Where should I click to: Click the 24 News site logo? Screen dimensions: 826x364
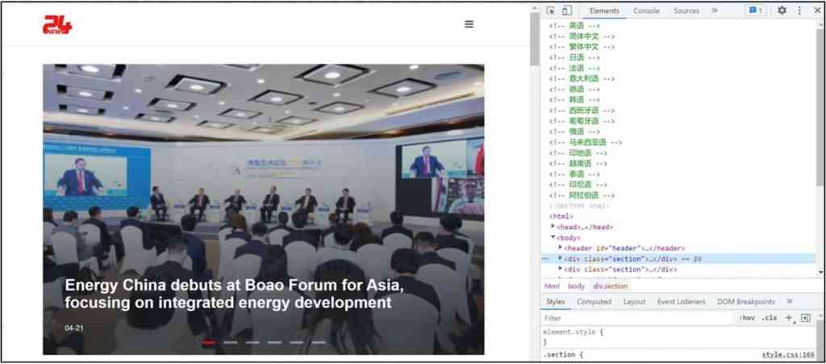(57, 26)
